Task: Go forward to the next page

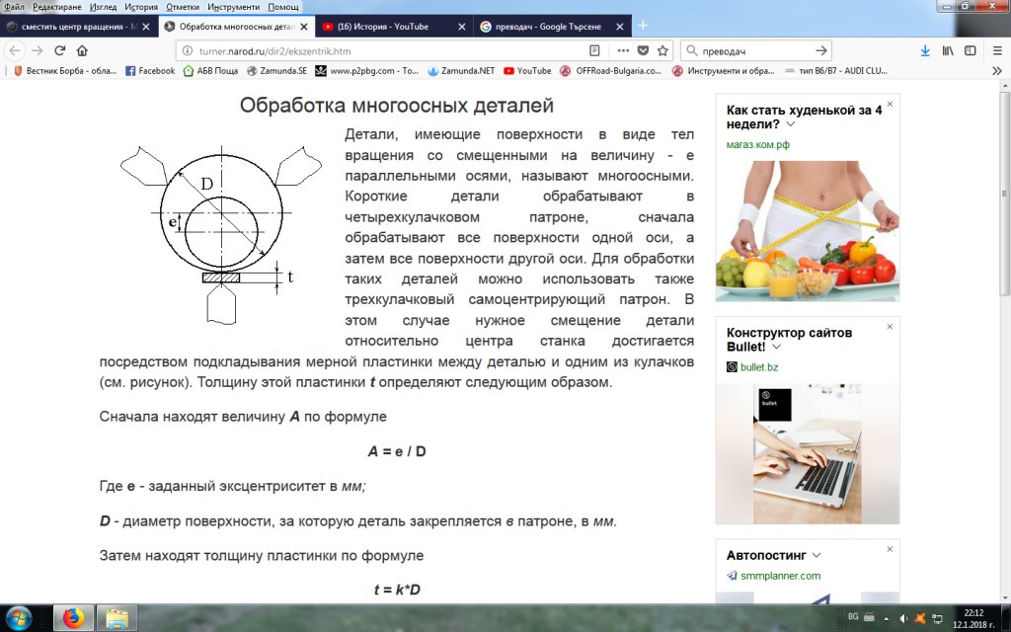Action: [x=38, y=50]
